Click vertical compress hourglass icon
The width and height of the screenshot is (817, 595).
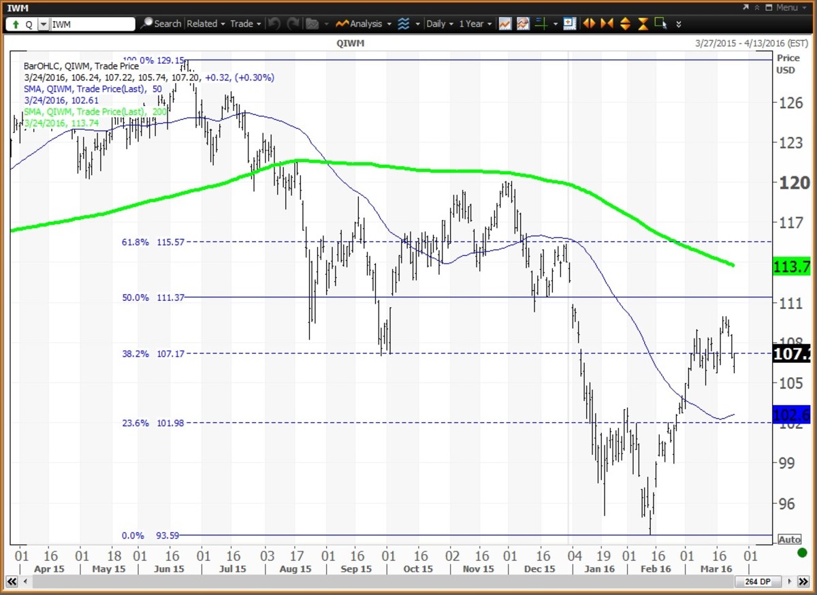tap(643, 24)
